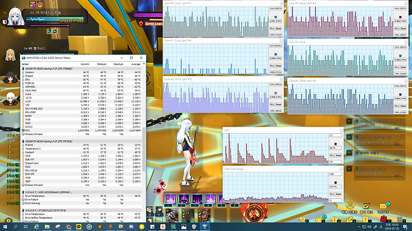This screenshot has width=412, height=231.
Task: Select the Lv 60 blonde party member portrait
Action: point(10,54)
